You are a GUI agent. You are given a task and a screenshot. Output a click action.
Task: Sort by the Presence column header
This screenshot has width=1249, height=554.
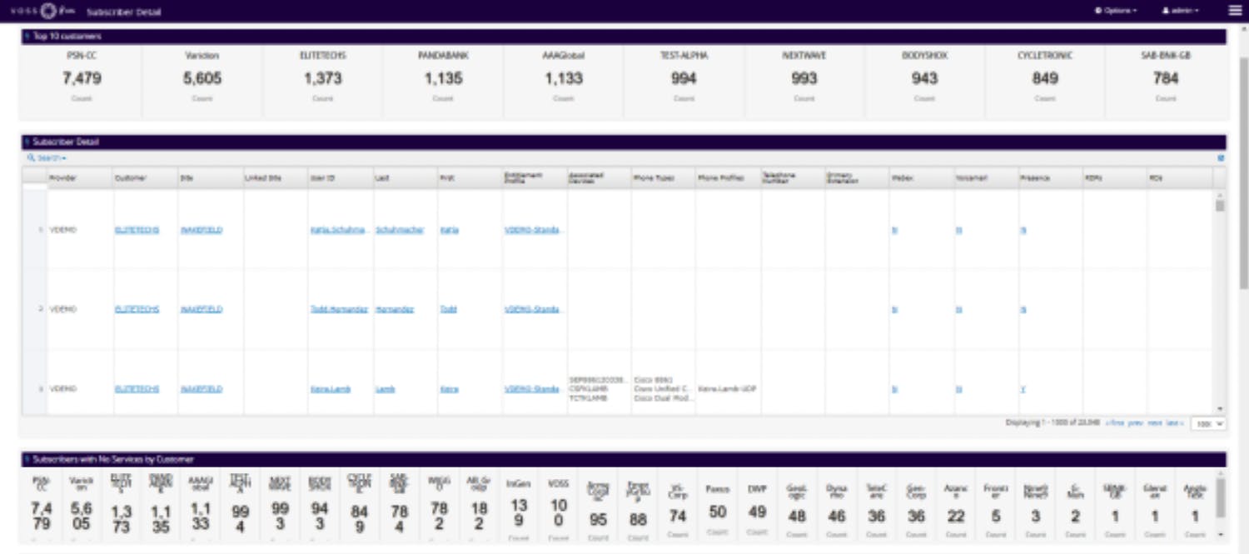tap(1051, 177)
